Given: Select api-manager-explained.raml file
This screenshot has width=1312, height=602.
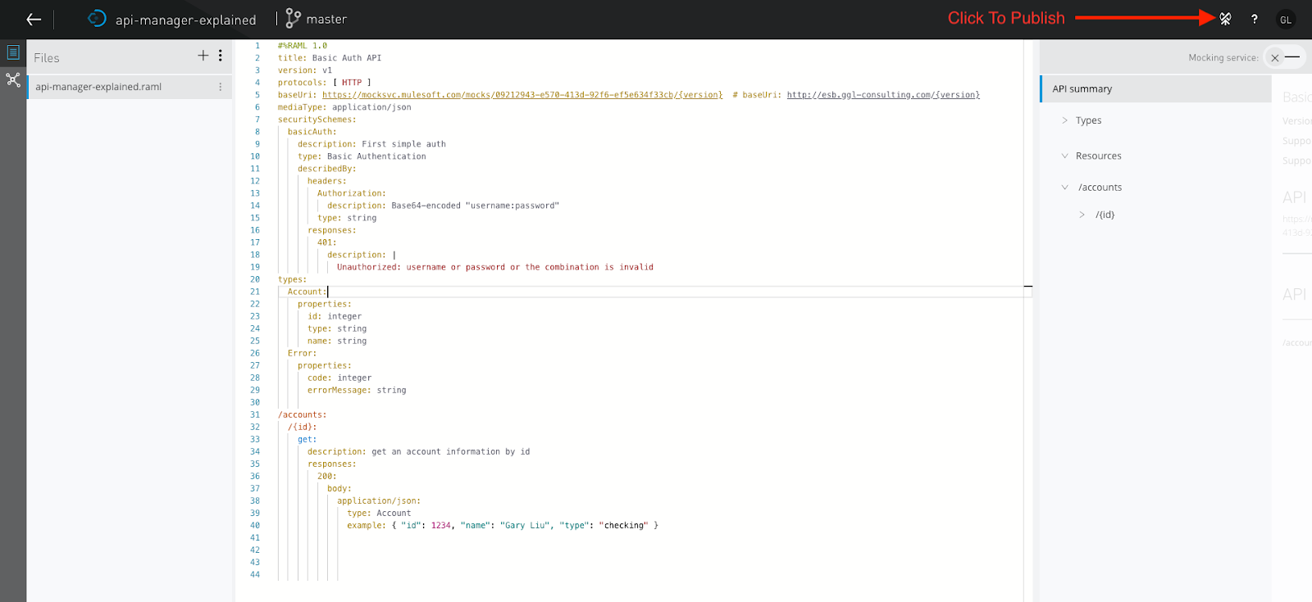Looking at the screenshot, I should pyautogui.click(x=130, y=87).
